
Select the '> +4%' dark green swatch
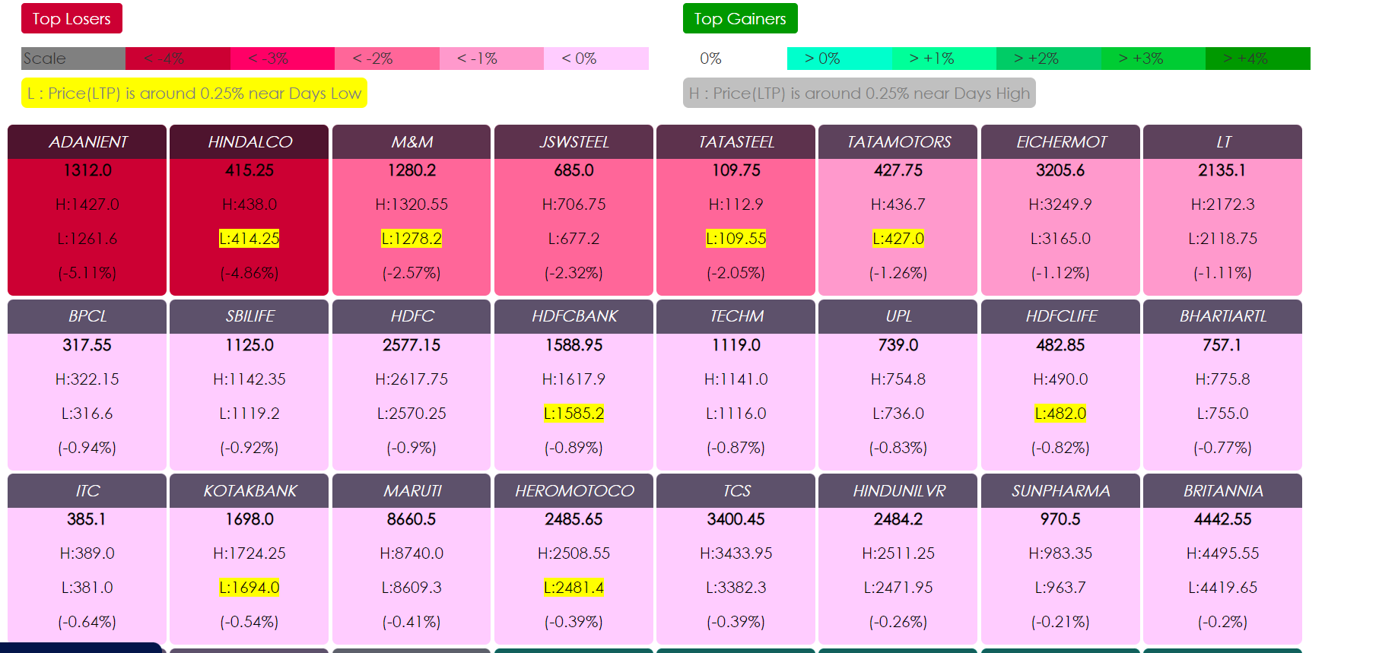(x=1257, y=59)
